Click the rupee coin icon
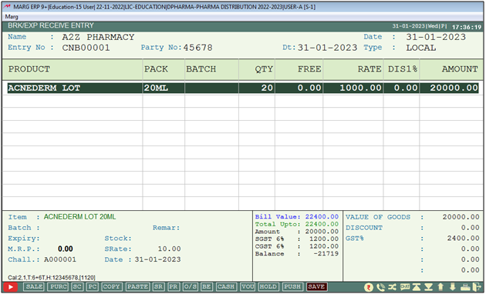The image size is (486, 294). pyautogui.click(x=369, y=287)
